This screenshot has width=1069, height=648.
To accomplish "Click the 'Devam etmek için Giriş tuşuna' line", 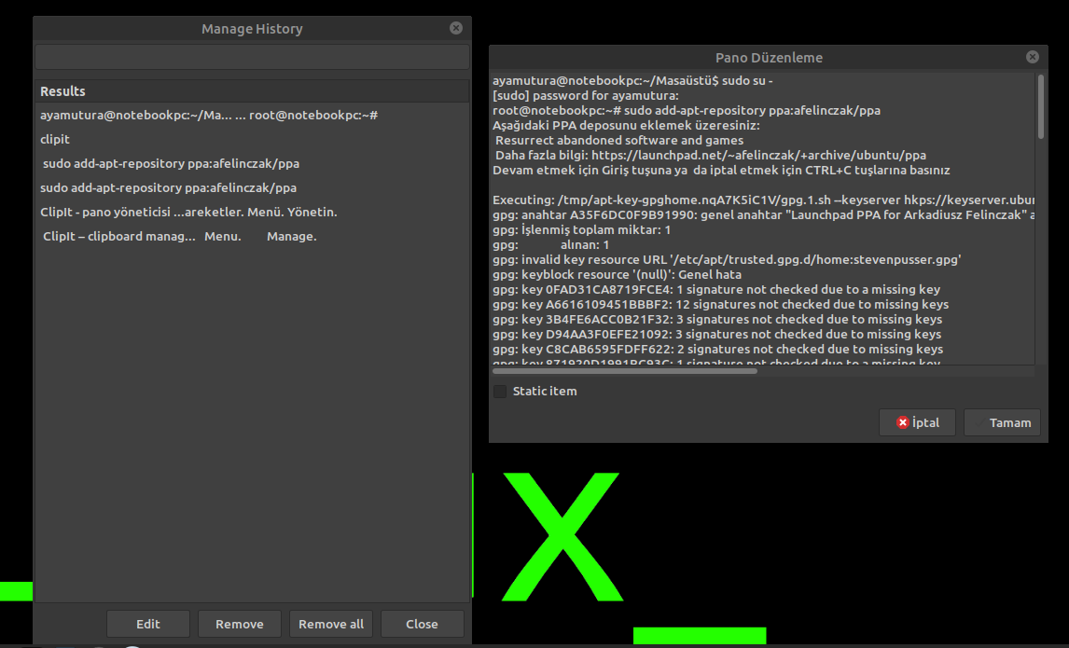I will click(x=721, y=170).
